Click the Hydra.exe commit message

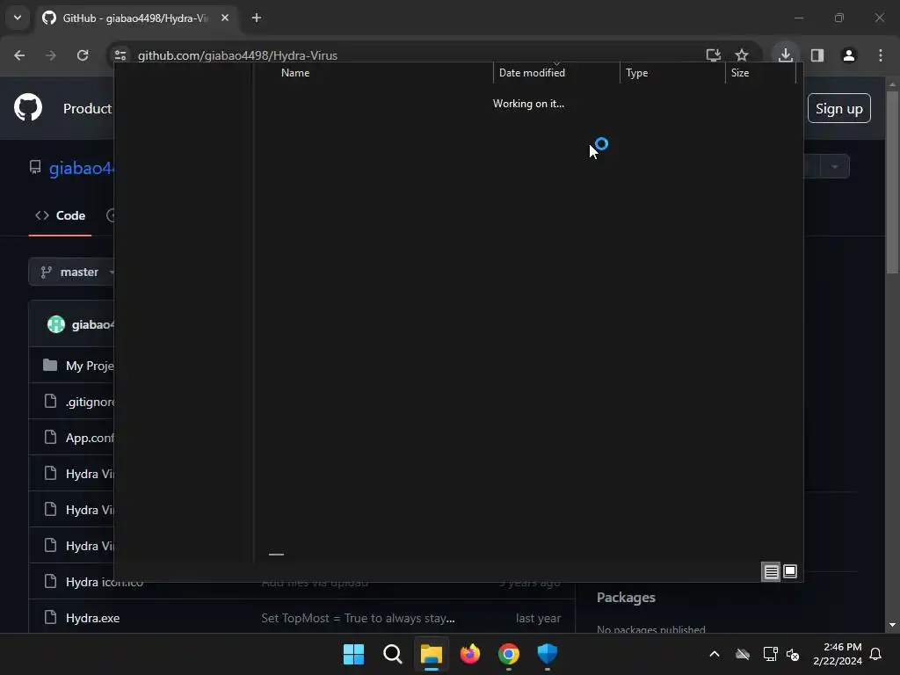[x=358, y=618]
